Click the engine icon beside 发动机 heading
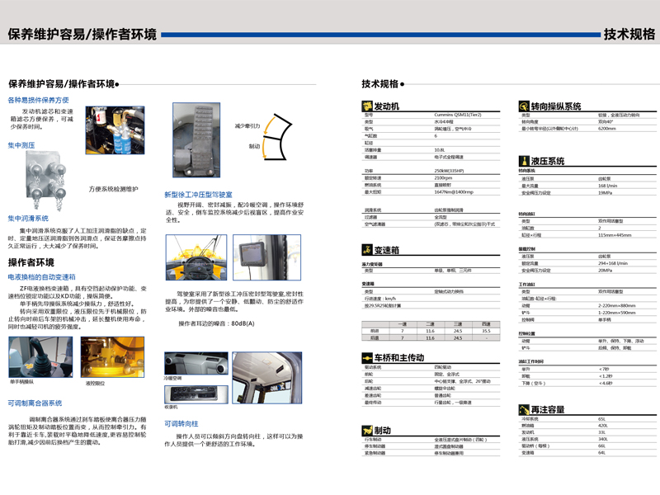Screen dimensions: 660x495 pos(367,106)
